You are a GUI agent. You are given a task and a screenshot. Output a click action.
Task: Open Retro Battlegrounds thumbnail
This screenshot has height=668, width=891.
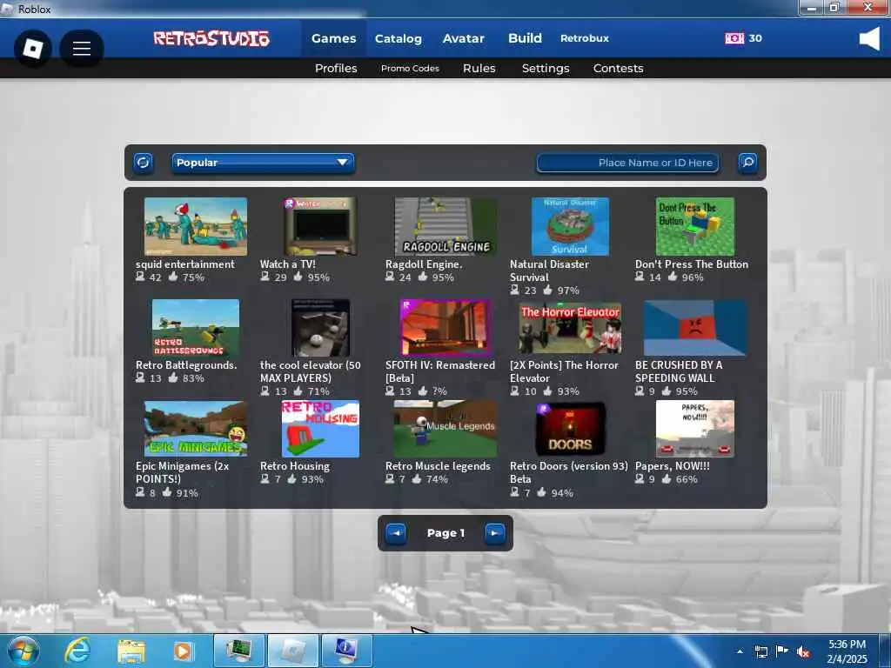click(196, 328)
